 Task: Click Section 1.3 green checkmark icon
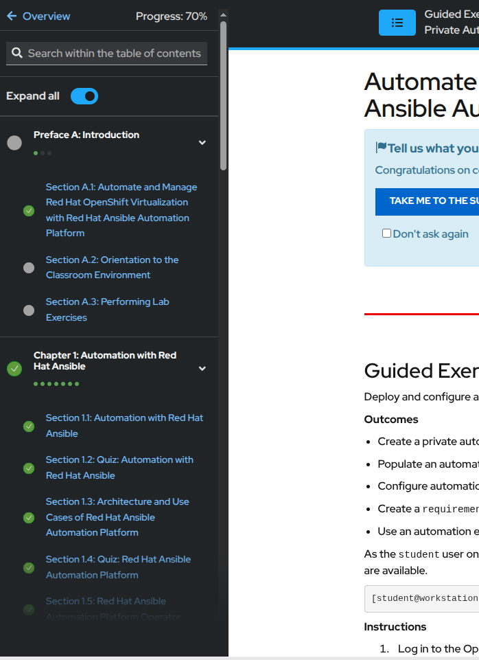(29, 517)
